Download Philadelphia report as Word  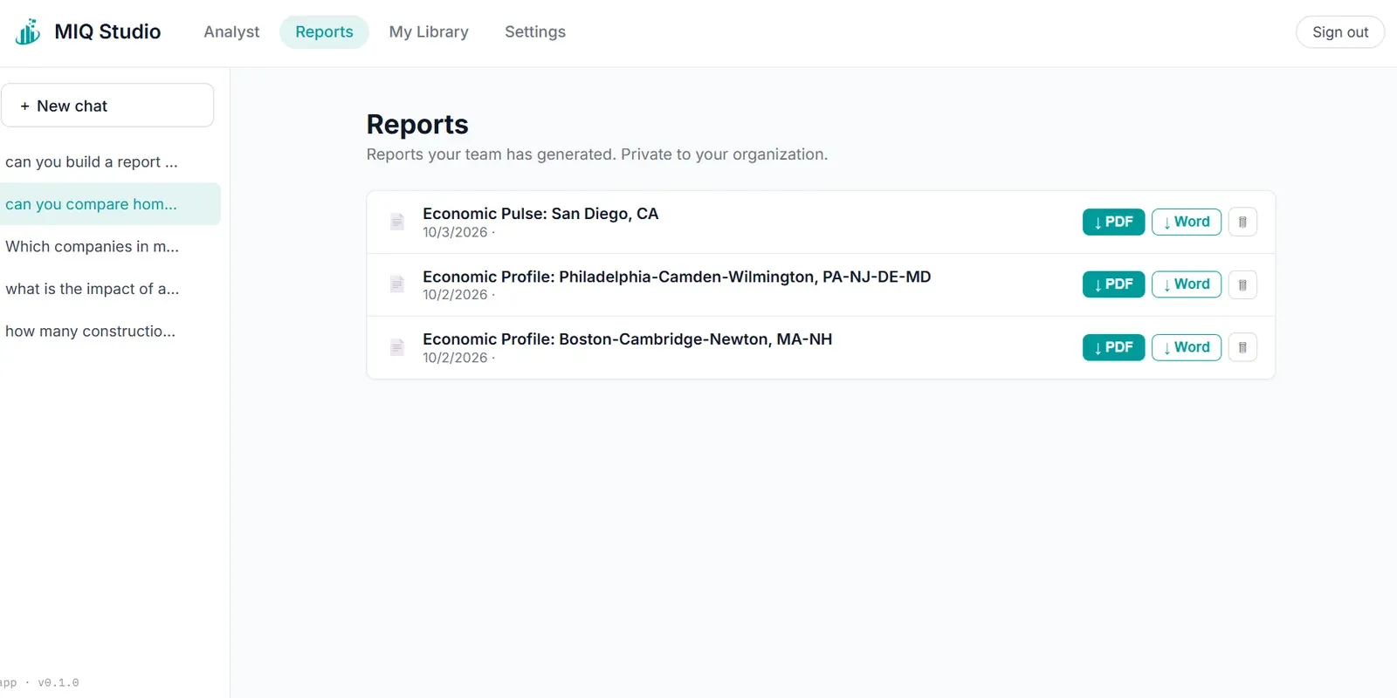pyautogui.click(x=1186, y=284)
